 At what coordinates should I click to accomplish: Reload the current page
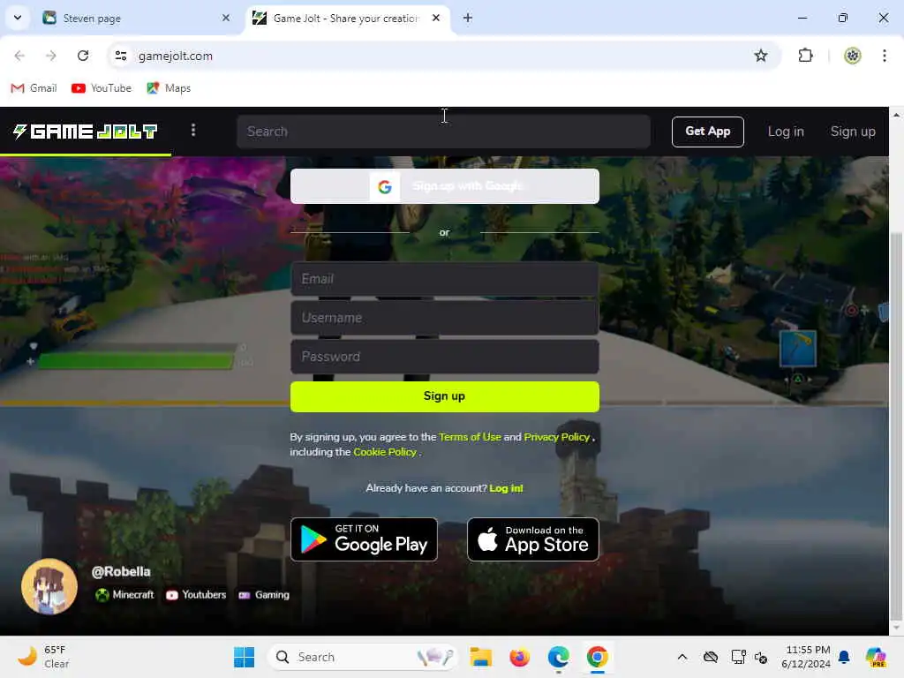pos(83,56)
